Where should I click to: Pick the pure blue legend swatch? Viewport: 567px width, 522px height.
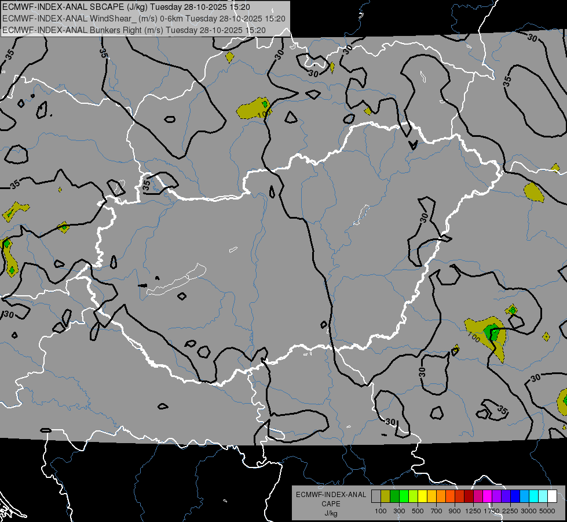click(x=515, y=496)
